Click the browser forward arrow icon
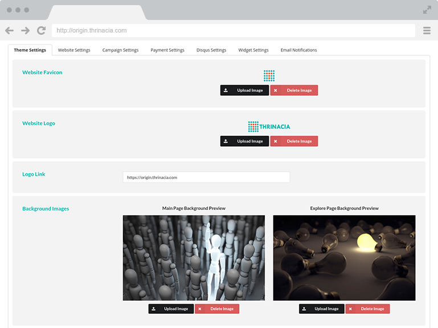438x328 pixels. pos(25,31)
